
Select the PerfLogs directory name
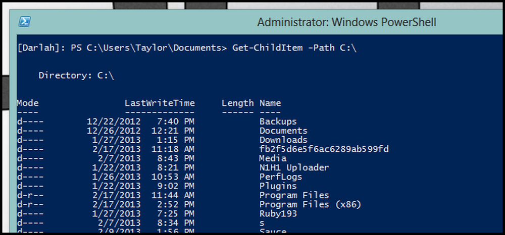tap(281, 177)
